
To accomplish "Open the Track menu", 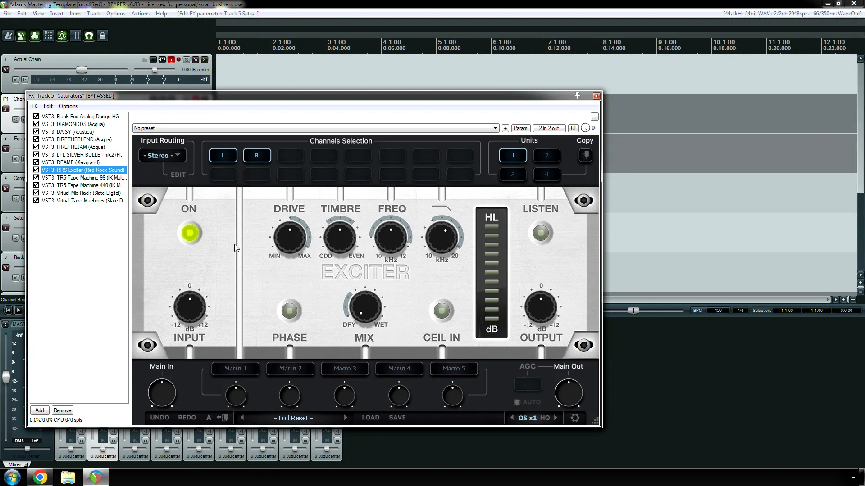I will coord(93,13).
